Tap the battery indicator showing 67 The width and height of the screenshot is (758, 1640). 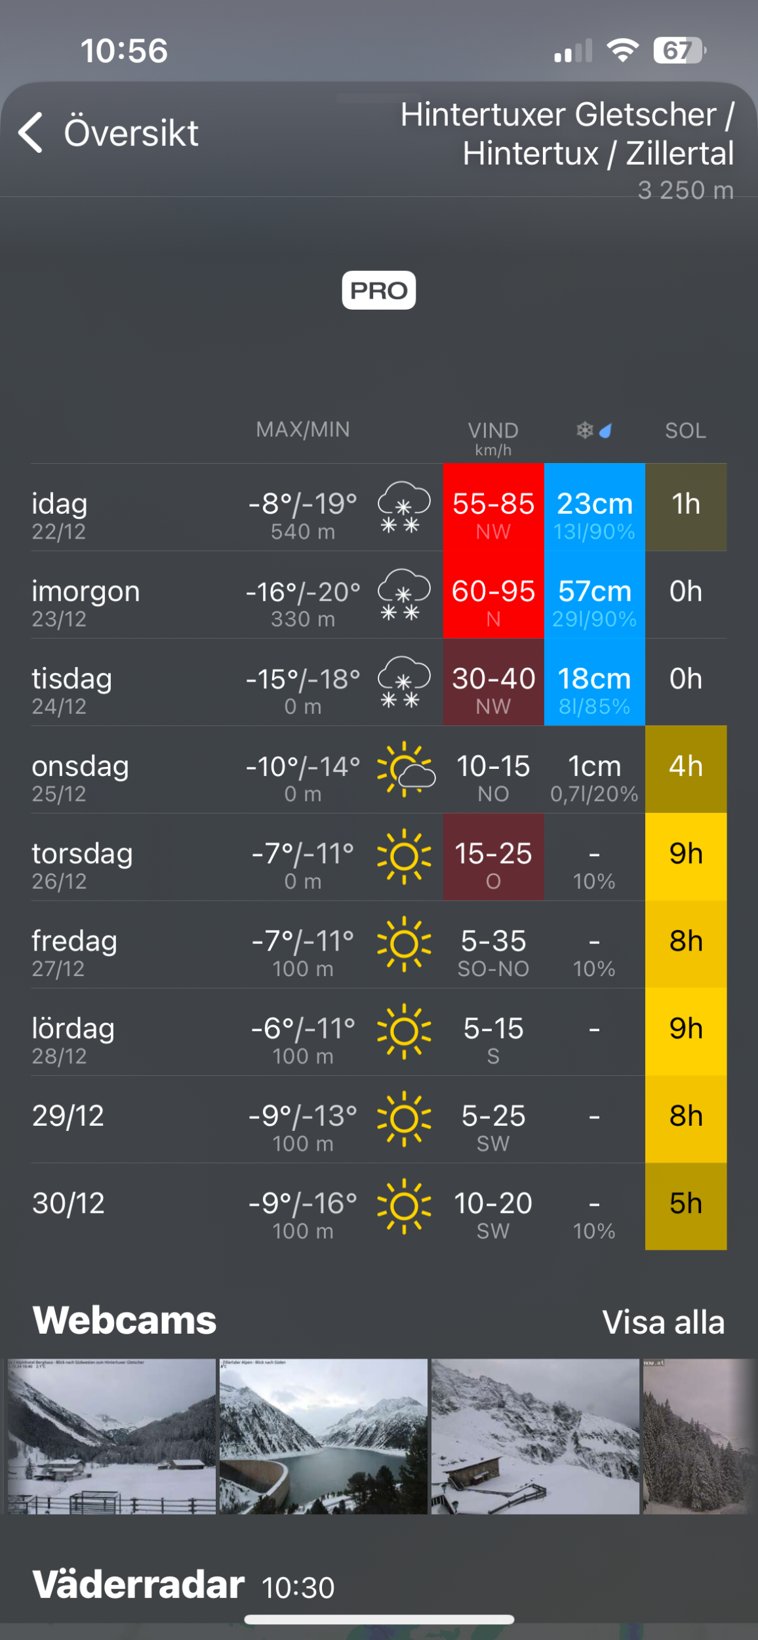[x=679, y=51]
